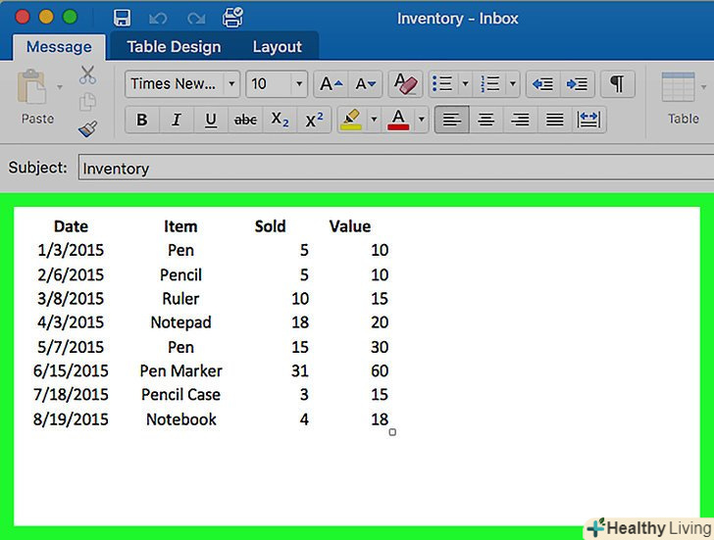Screen dimensions: 714x540
Task: Center align the text
Action: (485, 120)
